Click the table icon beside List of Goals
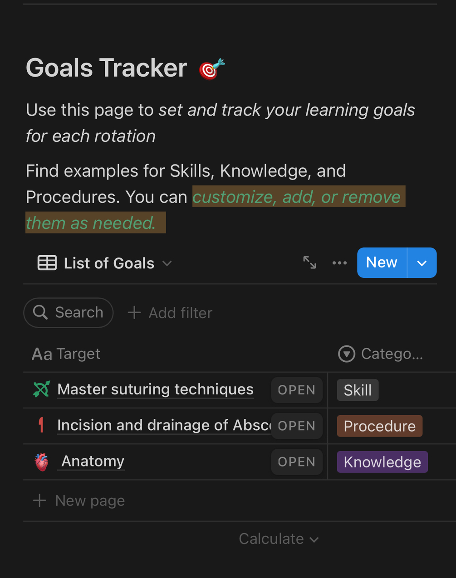The image size is (456, 578). (x=47, y=263)
